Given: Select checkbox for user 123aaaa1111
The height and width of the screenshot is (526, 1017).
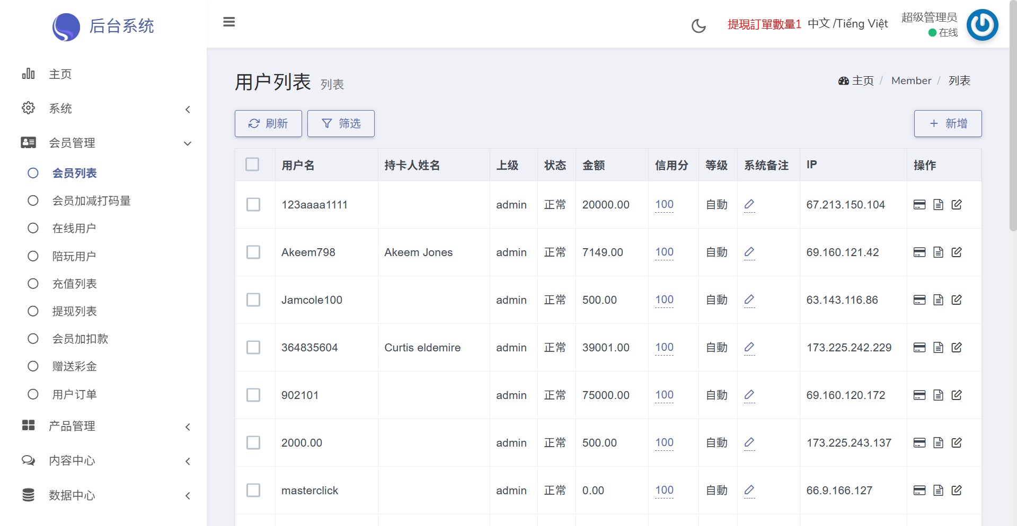Looking at the screenshot, I should coord(253,205).
